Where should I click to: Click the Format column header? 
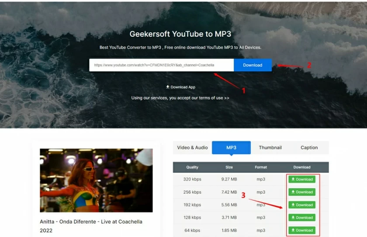pyautogui.click(x=261, y=167)
